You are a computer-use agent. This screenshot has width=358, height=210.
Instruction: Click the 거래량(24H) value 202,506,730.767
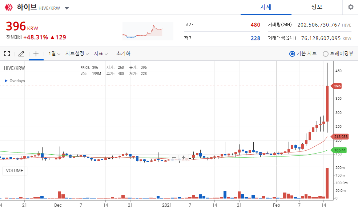coord(319,25)
